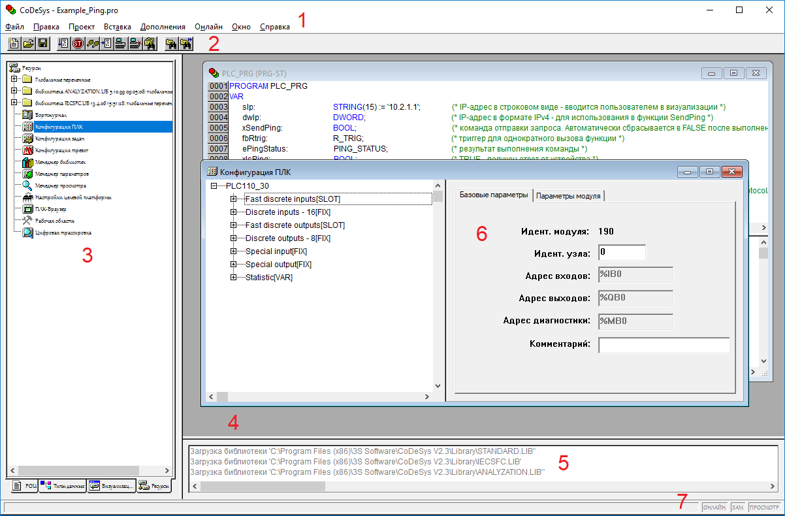Open Конфигурация тревог in resources tree
The width and height of the screenshot is (785, 516).
tap(62, 150)
